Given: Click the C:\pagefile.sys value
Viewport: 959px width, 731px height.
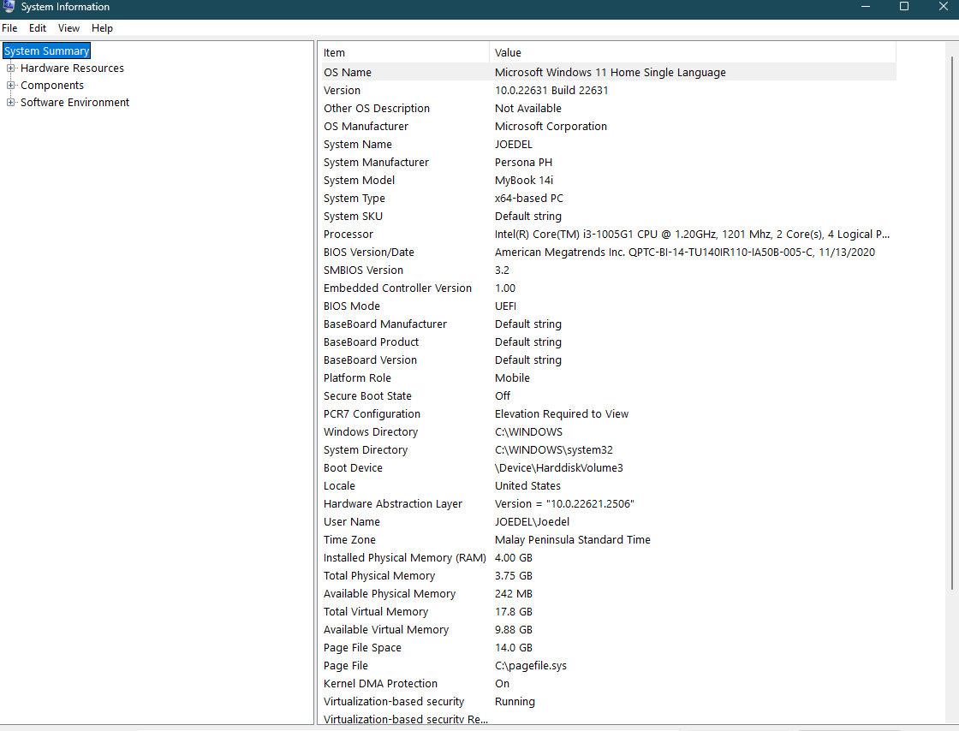Looking at the screenshot, I should click(530, 666).
